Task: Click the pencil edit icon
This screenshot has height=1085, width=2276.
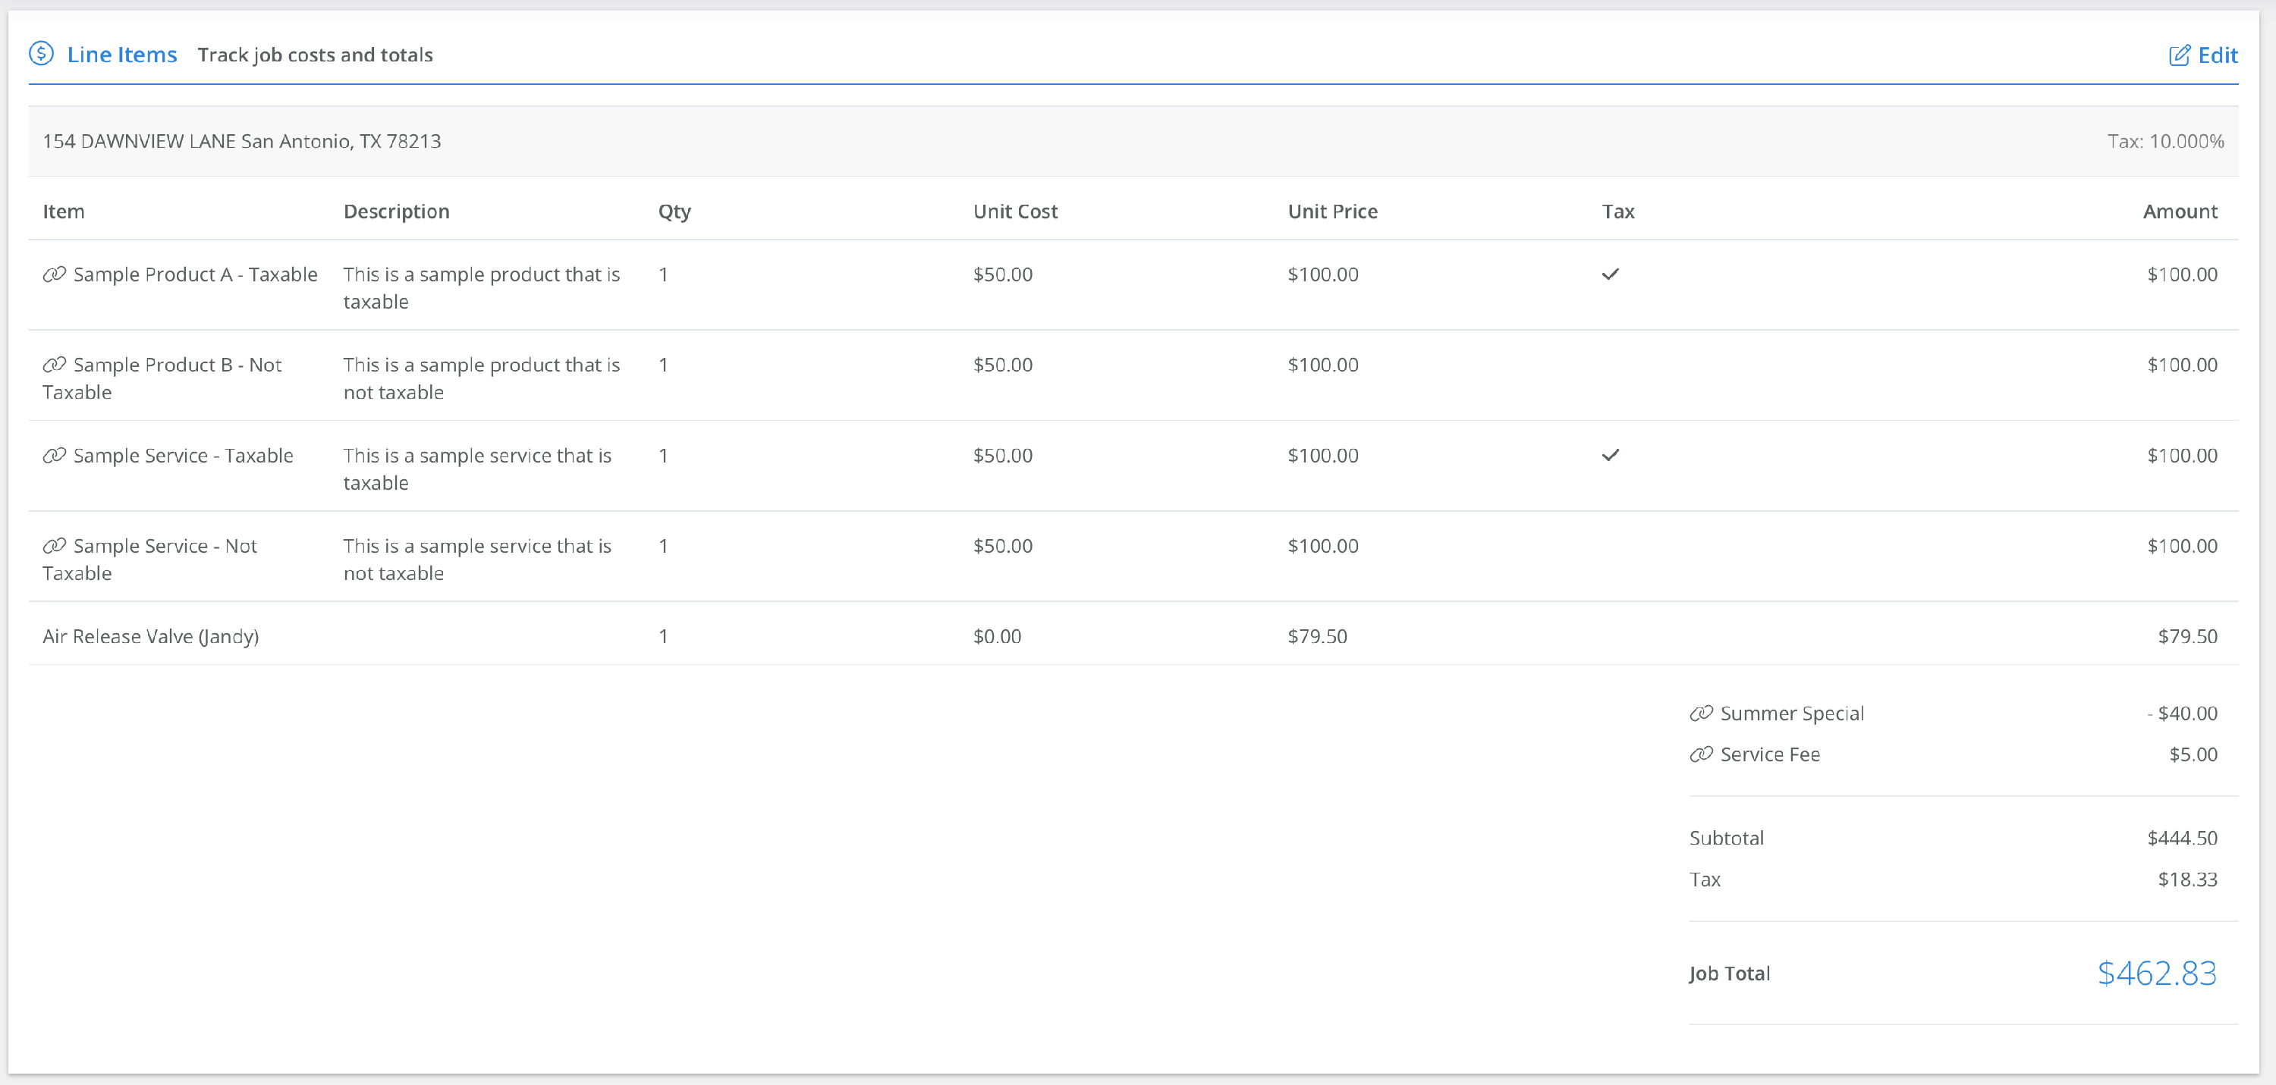Action: (x=2179, y=55)
